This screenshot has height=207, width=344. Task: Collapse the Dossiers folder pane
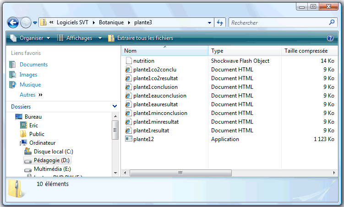(115, 106)
